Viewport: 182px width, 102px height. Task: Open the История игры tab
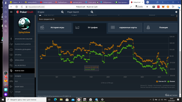[54, 27]
